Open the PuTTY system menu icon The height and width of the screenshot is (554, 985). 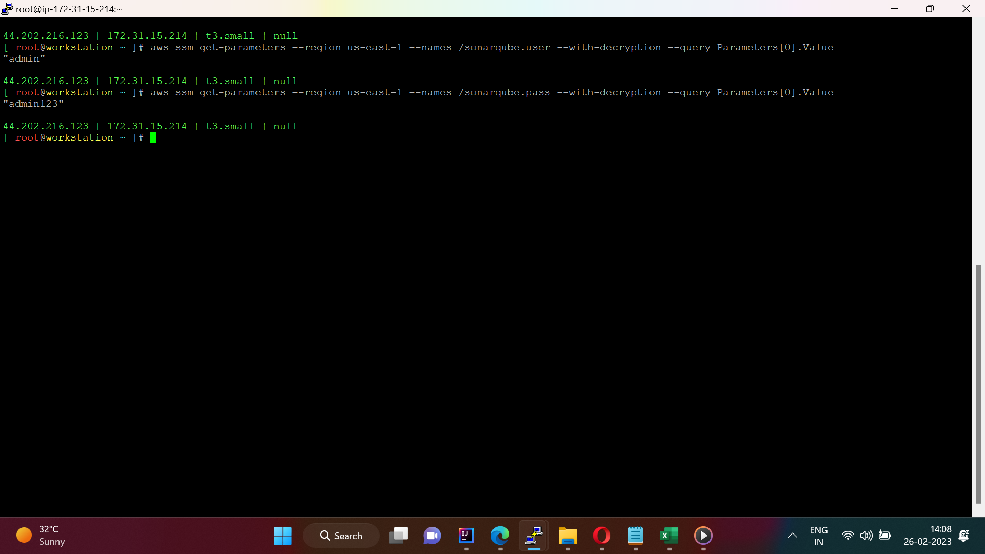[6, 8]
